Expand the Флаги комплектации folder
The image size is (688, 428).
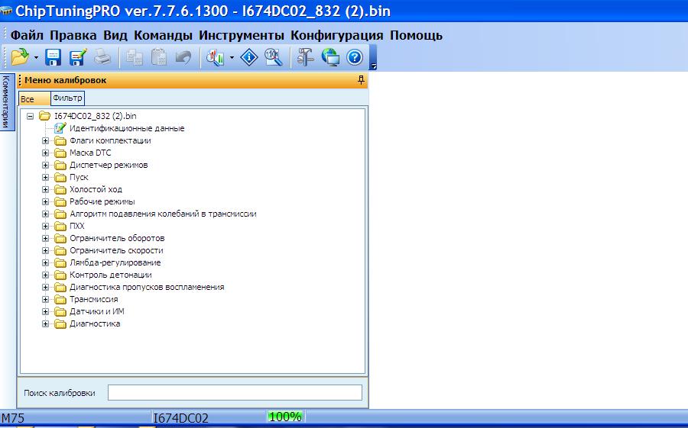click(x=45, y=140)
